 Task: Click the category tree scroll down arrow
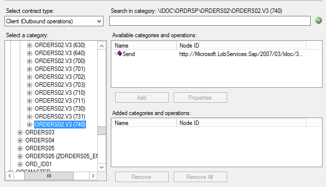coord(101,167)
